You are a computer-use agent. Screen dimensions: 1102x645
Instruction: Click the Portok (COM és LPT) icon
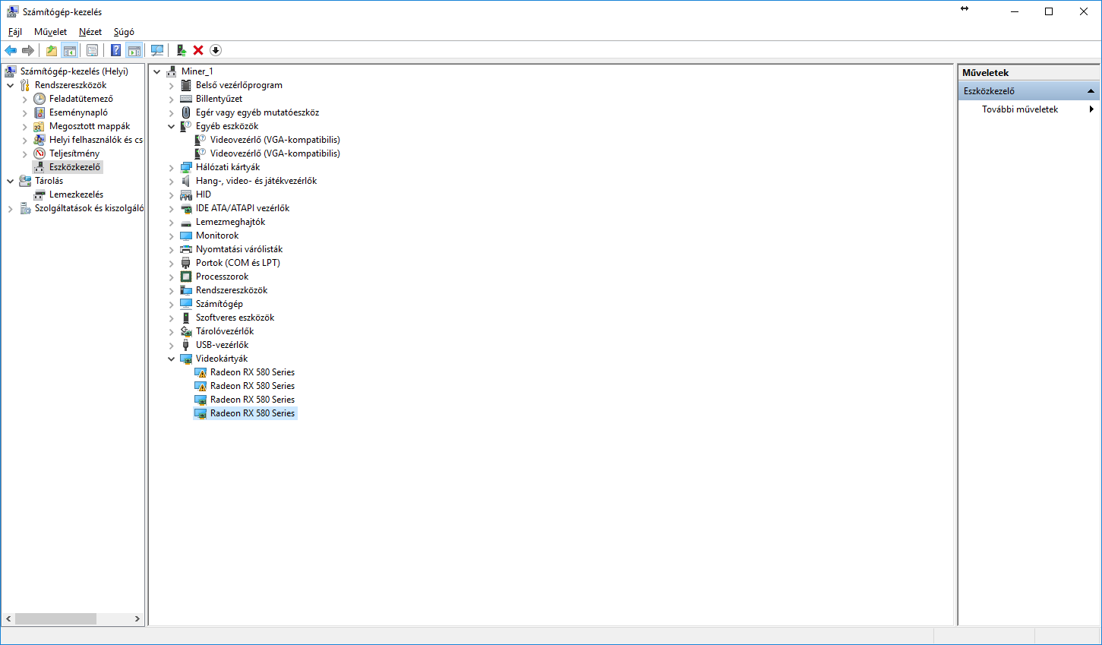click(x=186, y=263)
